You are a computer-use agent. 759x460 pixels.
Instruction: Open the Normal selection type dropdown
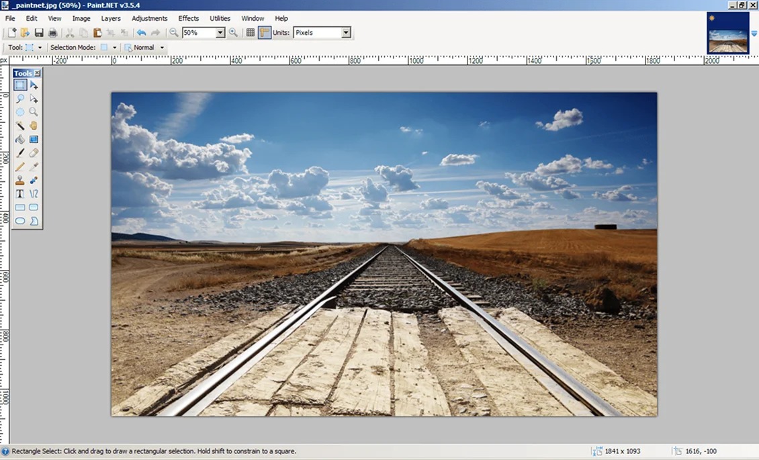162,48
